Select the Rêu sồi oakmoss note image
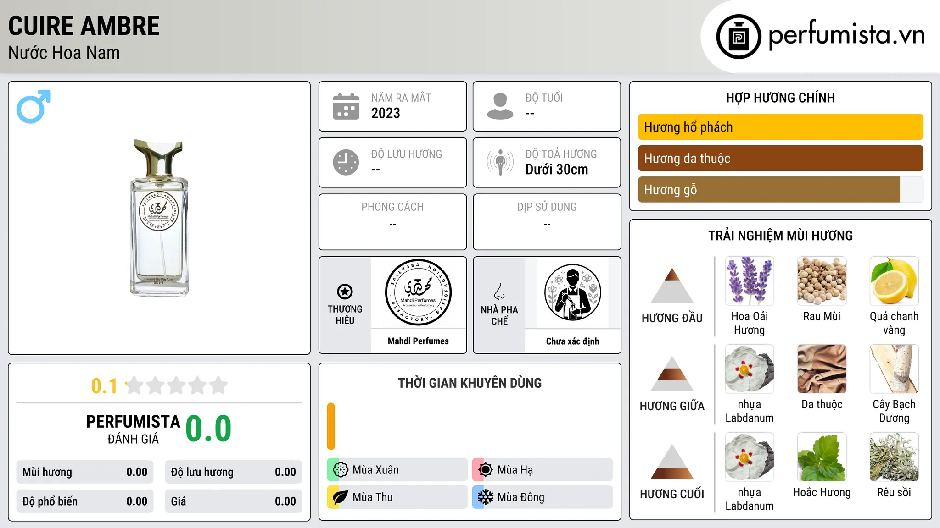Image resolution: width=940 pixels, height=528 pixels. 894,457
